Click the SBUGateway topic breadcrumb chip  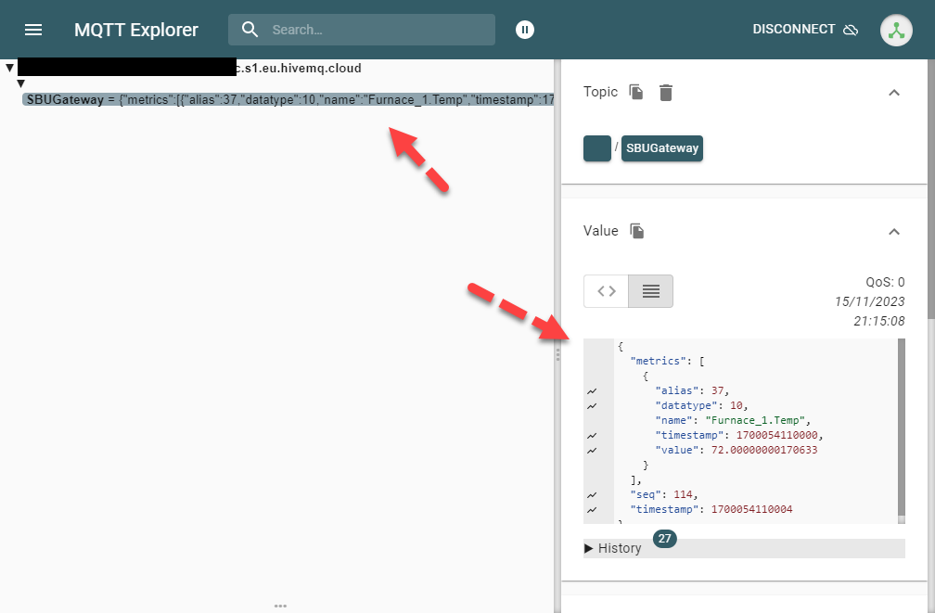tap(661, 147)
